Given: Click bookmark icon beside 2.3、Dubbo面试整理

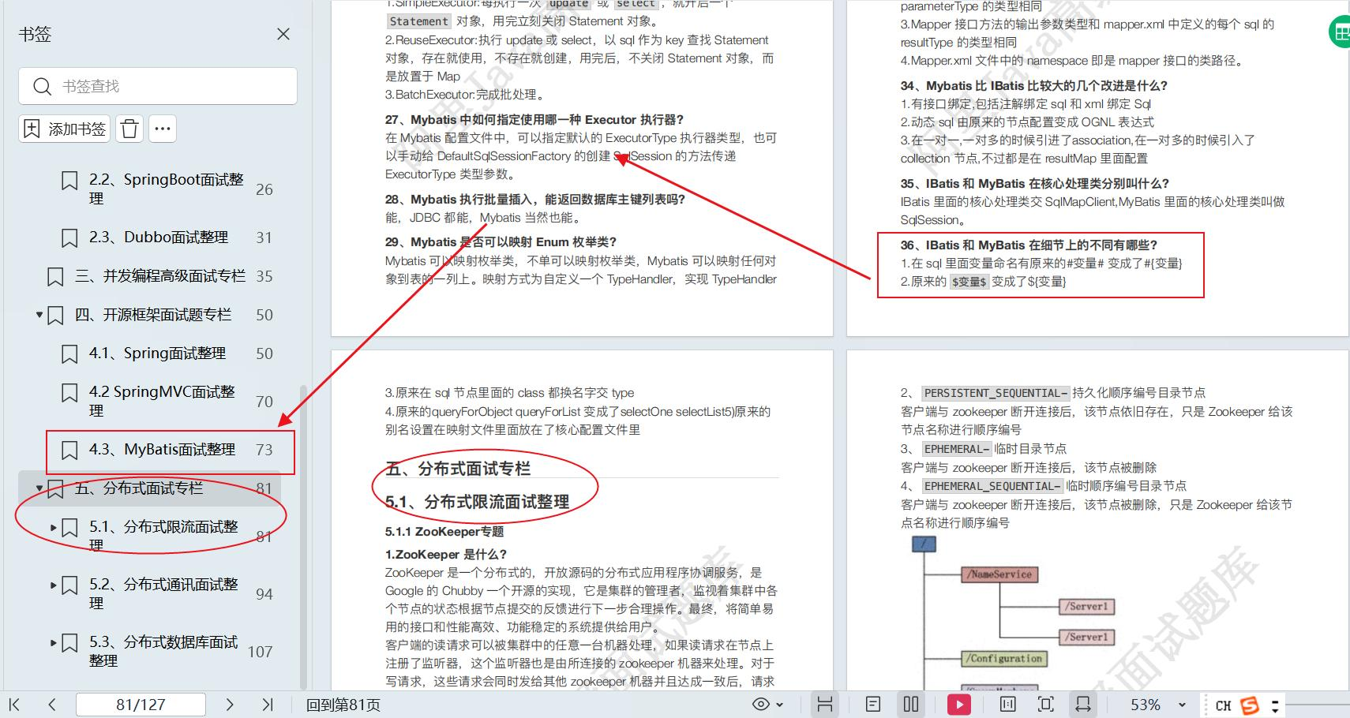Looking at the screenshot, I should 69,237.
